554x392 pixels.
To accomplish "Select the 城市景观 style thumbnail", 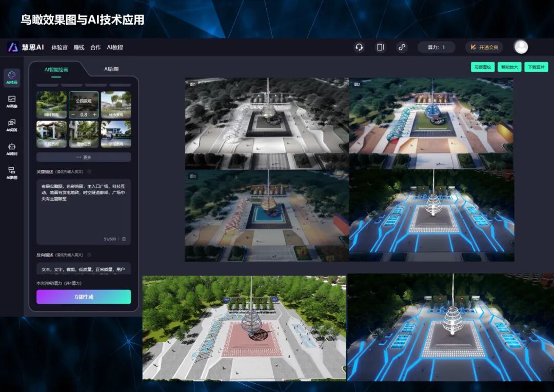I will 116,105.
